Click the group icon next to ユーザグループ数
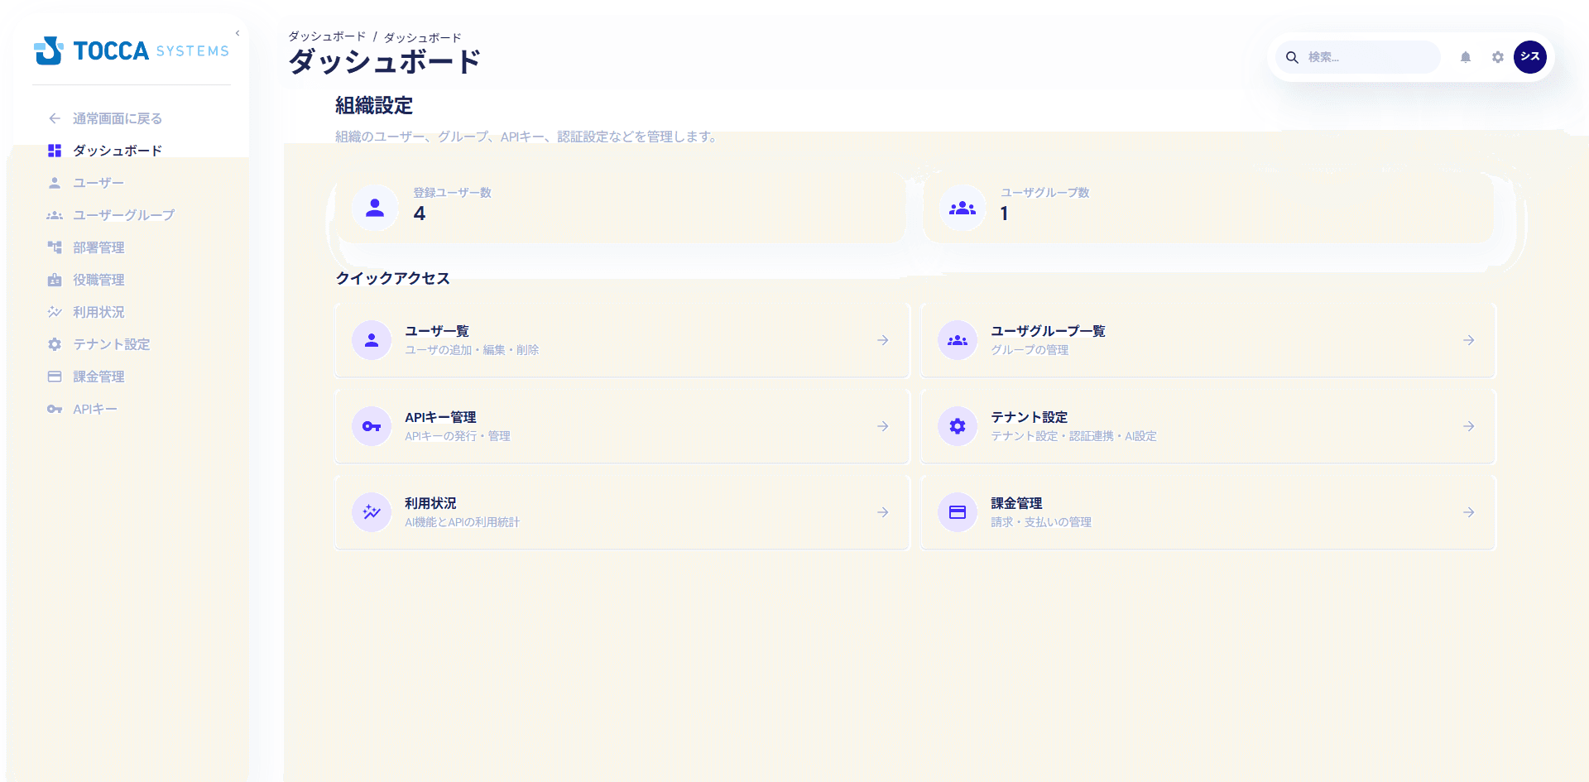 pos(963,207)
